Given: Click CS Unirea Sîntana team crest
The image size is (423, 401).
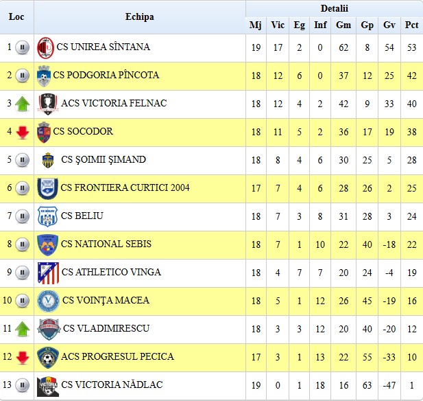Looking at the screenshot, I should tap(45, 48).
